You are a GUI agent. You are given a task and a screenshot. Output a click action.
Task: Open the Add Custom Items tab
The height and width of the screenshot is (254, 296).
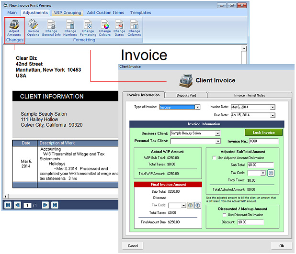coord(105,12)
